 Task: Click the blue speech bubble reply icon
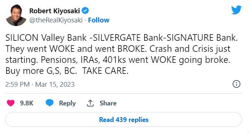tap(50, 103)
